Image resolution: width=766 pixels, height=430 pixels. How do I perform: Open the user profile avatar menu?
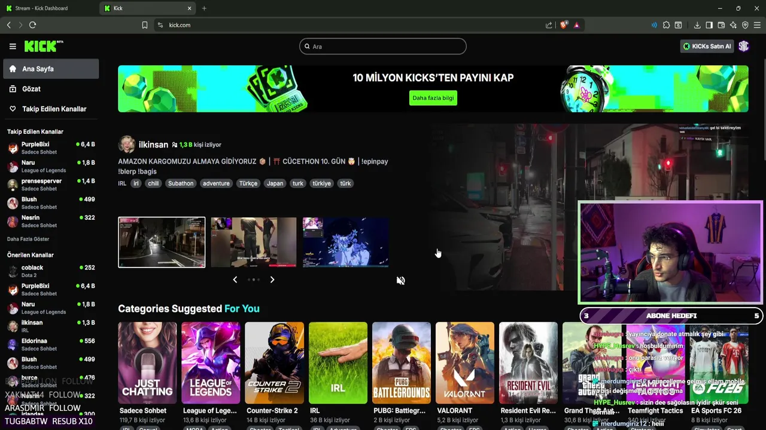tap(744, 46)
